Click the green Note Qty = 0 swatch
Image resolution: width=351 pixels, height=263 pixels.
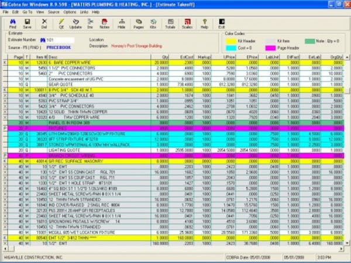click(310, 41)
